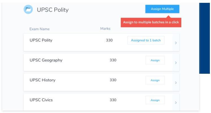The height and width of the screenshot is (113, 211).
Task: Click the dark blue side panel
Action: [205, 38]
